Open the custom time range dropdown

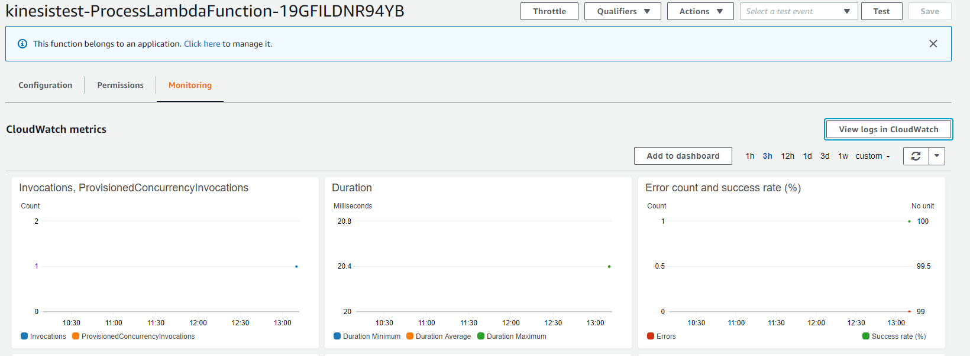(x=872, y=156)
